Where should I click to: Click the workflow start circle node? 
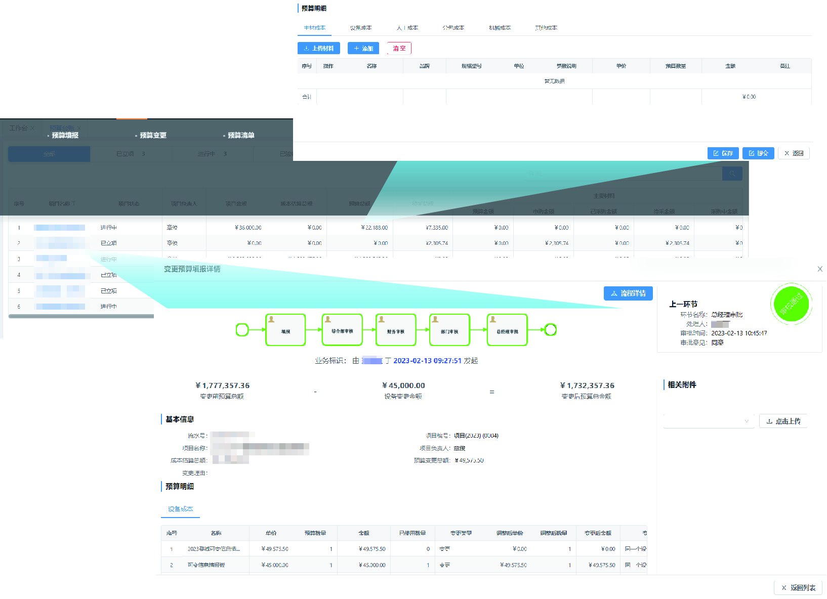click(x=242, y=330)
